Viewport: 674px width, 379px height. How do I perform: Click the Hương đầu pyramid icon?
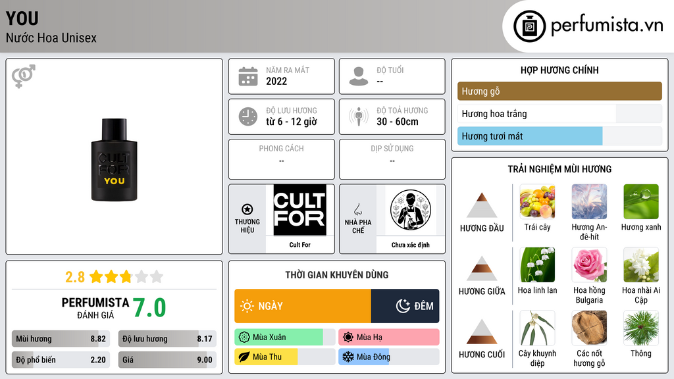482,205
